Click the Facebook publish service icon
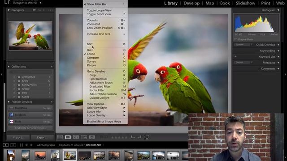 [11, 115]
